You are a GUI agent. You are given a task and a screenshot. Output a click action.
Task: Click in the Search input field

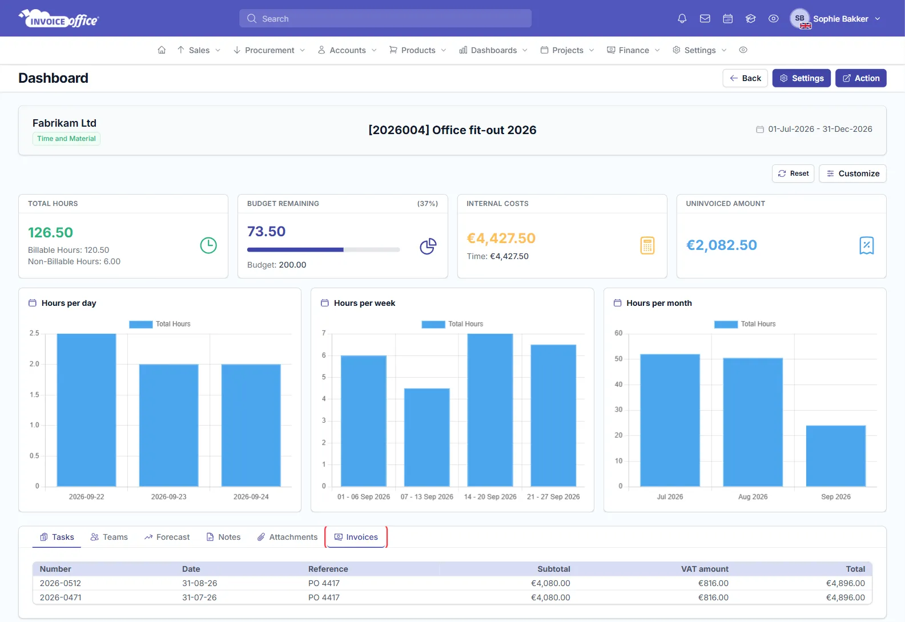click(385, 18)
